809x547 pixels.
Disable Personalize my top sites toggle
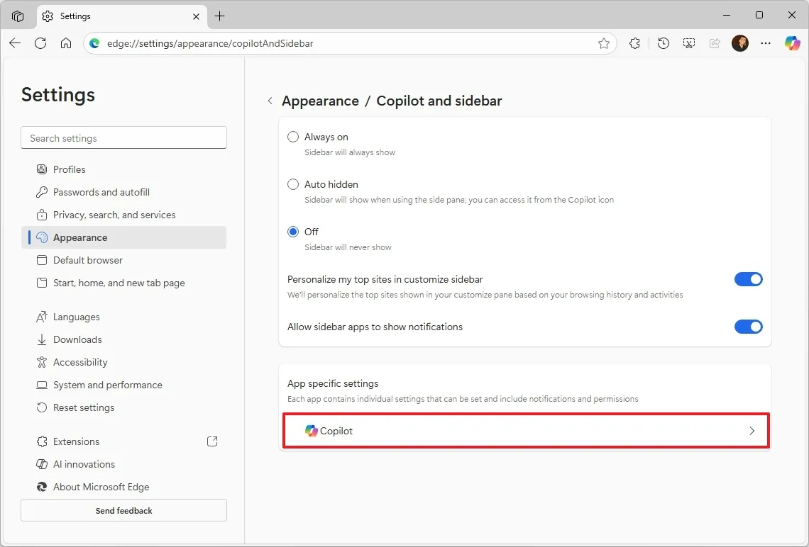click(748, 279)
